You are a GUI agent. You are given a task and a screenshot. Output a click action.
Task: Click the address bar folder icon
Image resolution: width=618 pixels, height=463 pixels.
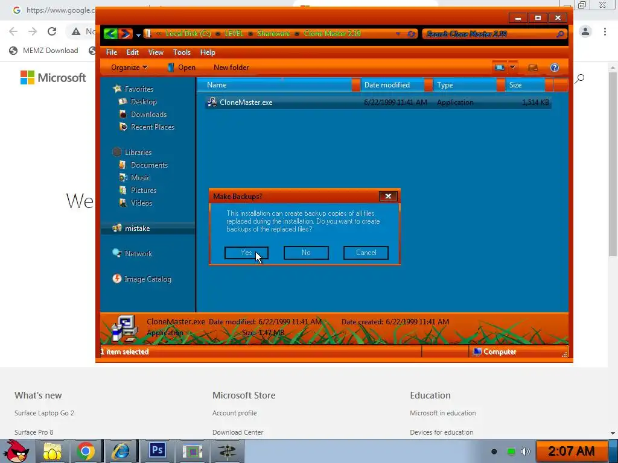click(x=147, y=34)
